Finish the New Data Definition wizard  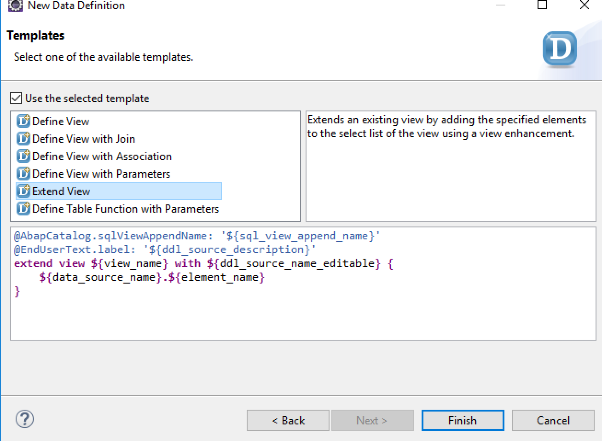click(463, 420)
